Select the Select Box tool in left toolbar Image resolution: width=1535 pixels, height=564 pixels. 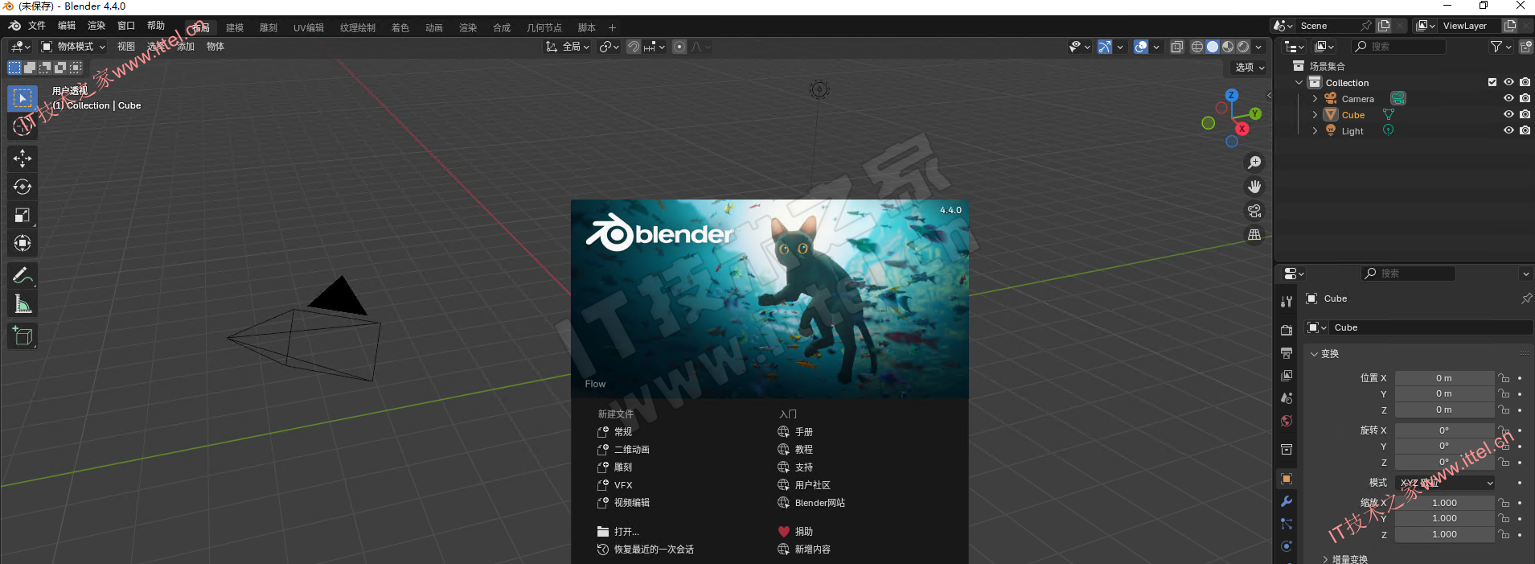point(23,98)
